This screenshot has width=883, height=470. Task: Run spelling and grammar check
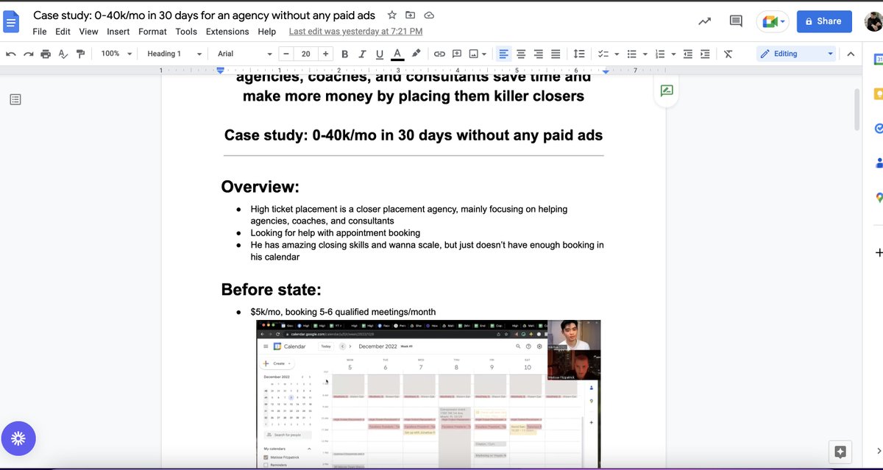point(63,54)
